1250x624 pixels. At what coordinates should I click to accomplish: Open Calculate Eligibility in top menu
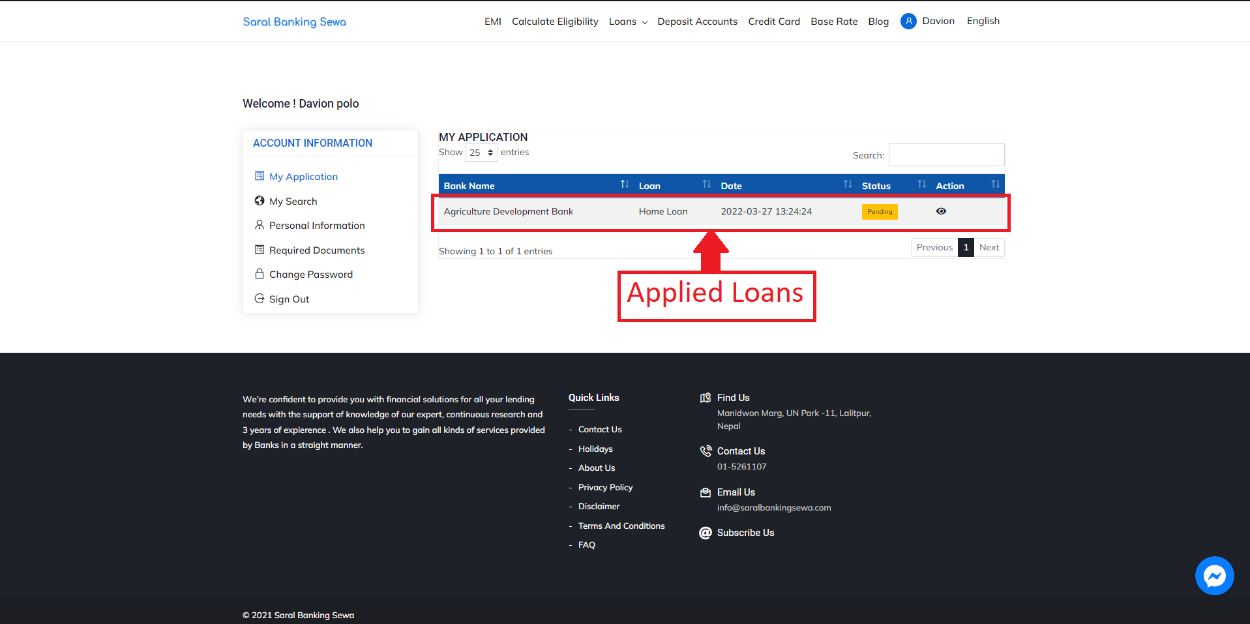(x=555, y=22)
